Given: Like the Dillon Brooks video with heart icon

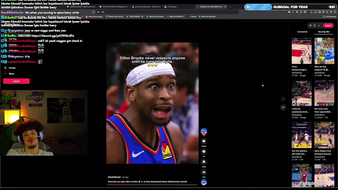Looking at the screenshot, I should (204, 141).
